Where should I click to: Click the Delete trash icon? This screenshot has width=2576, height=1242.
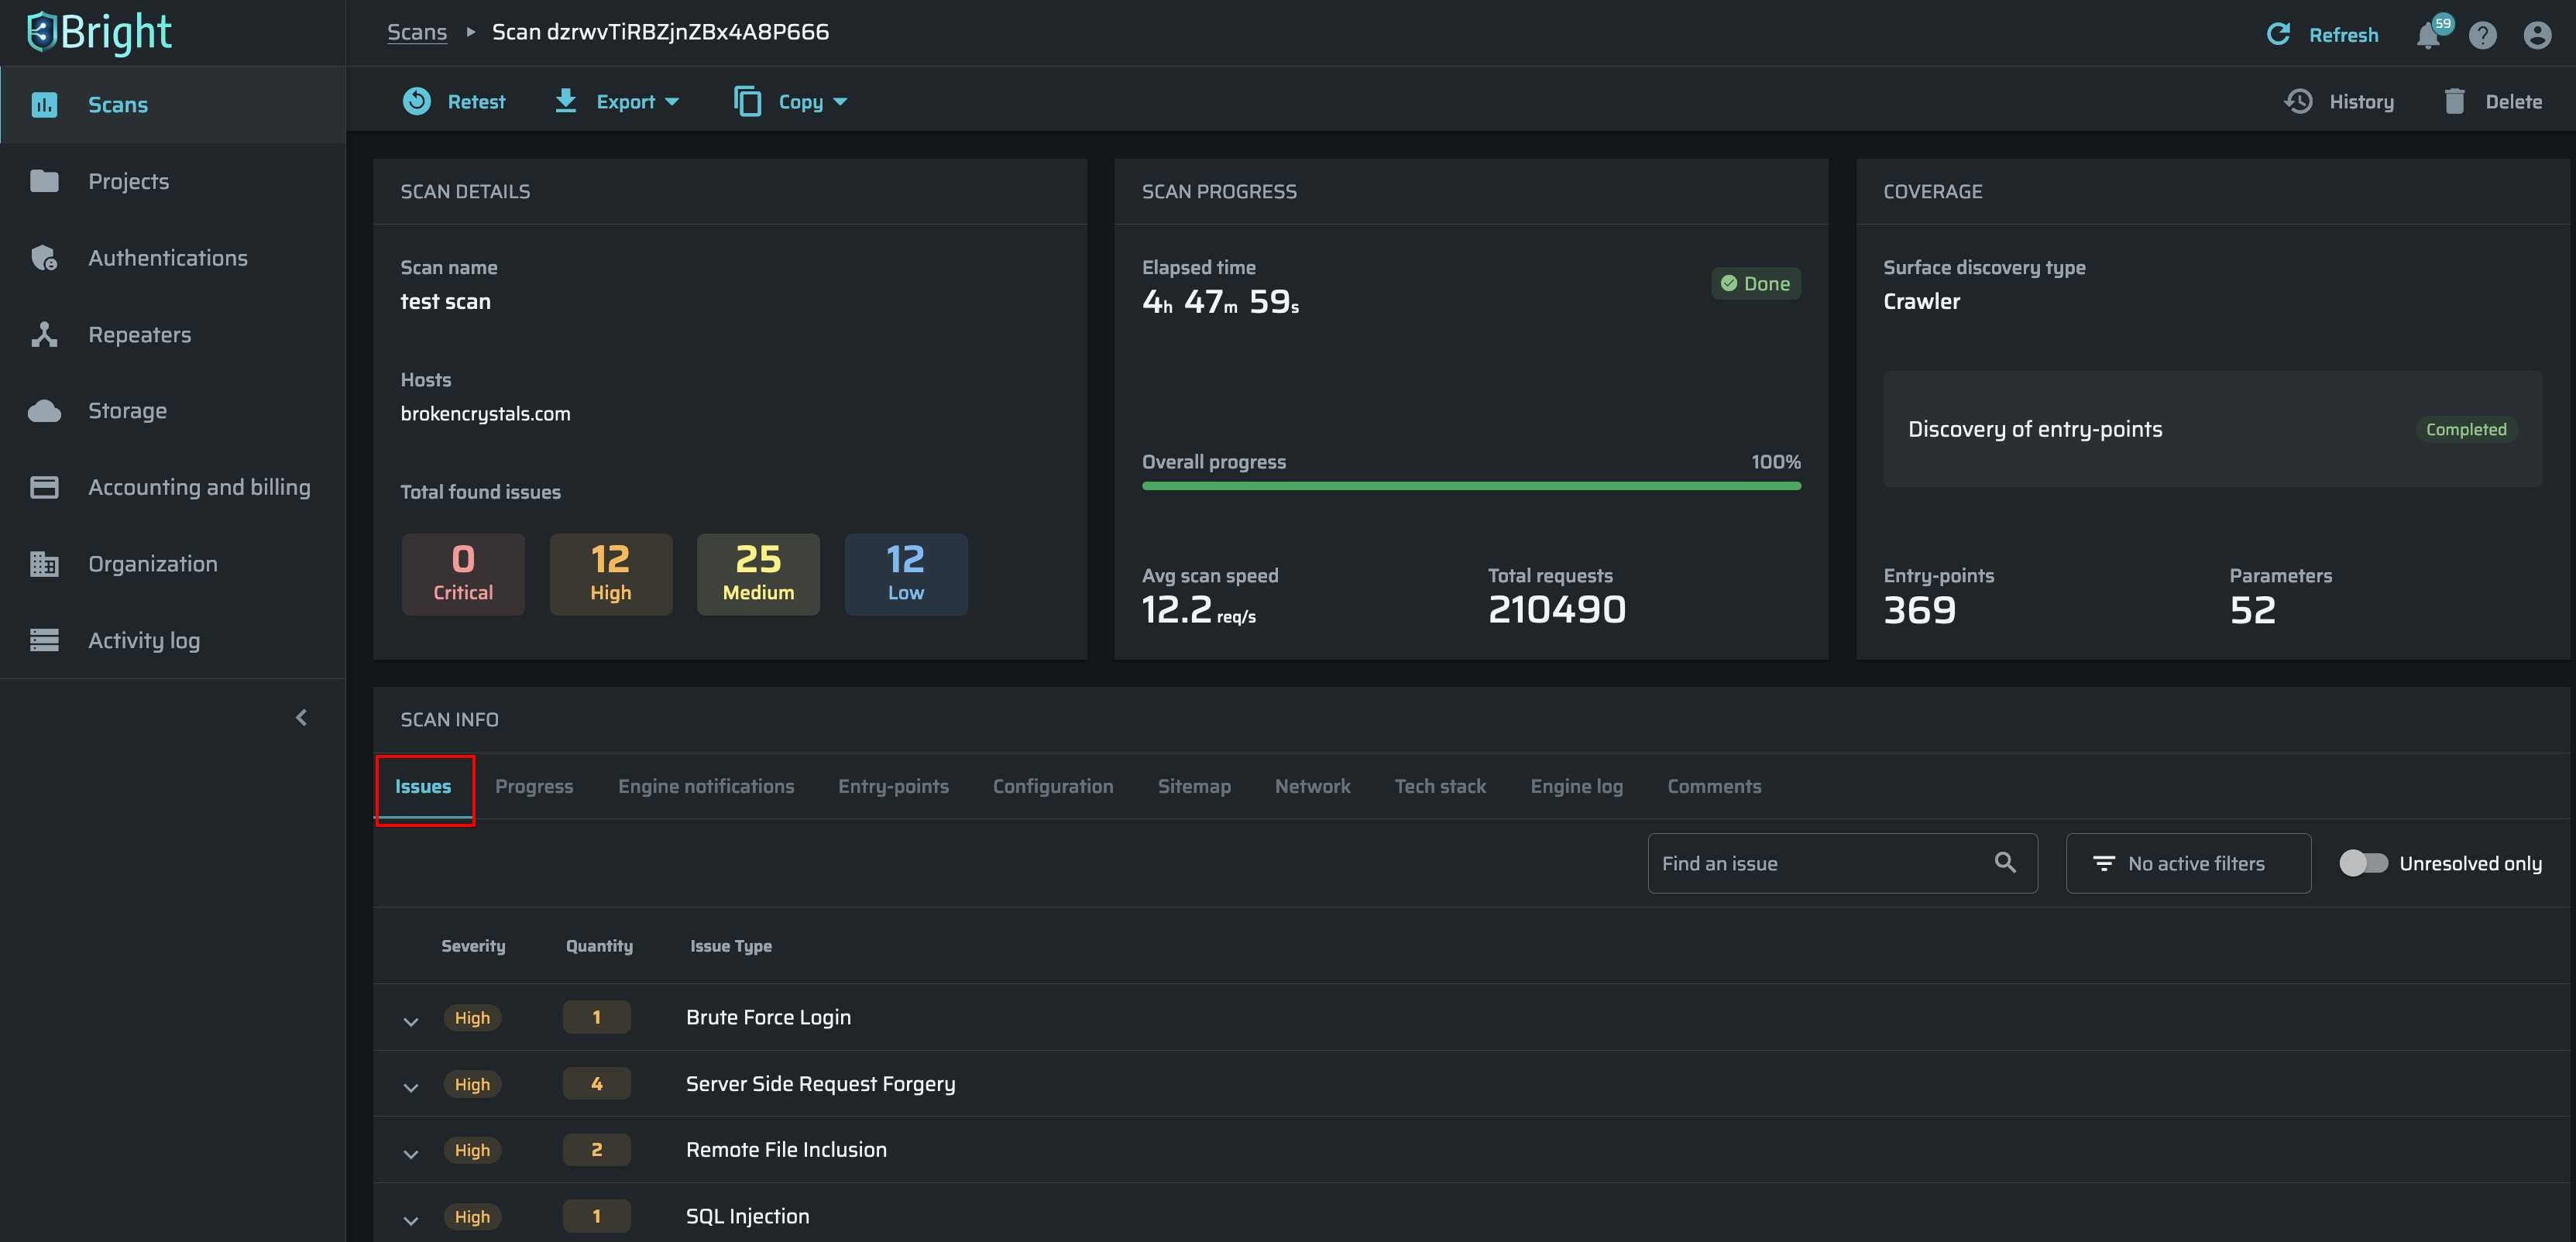click(2454, 101)
